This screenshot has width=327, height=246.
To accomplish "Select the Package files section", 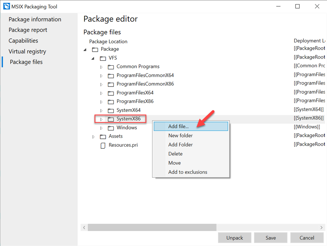I will click(x=26, y=62).
